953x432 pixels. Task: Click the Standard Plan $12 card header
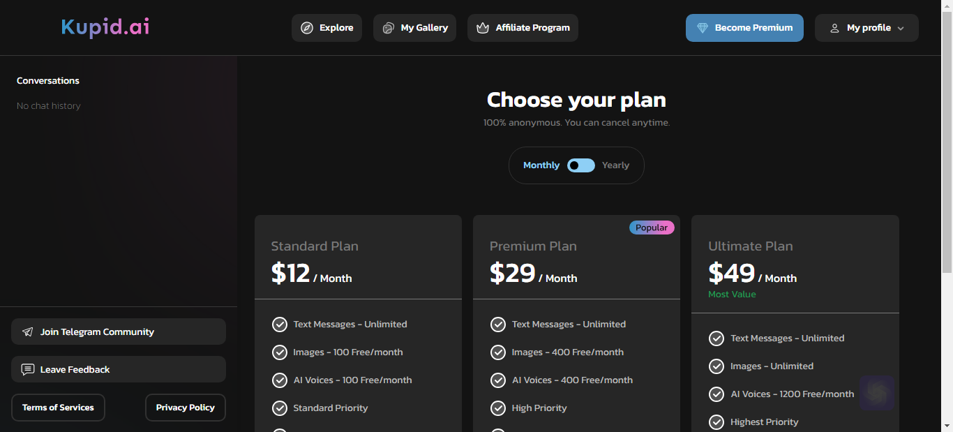click(358, 257)
